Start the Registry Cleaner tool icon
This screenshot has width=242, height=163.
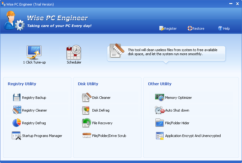coord(17,110)
